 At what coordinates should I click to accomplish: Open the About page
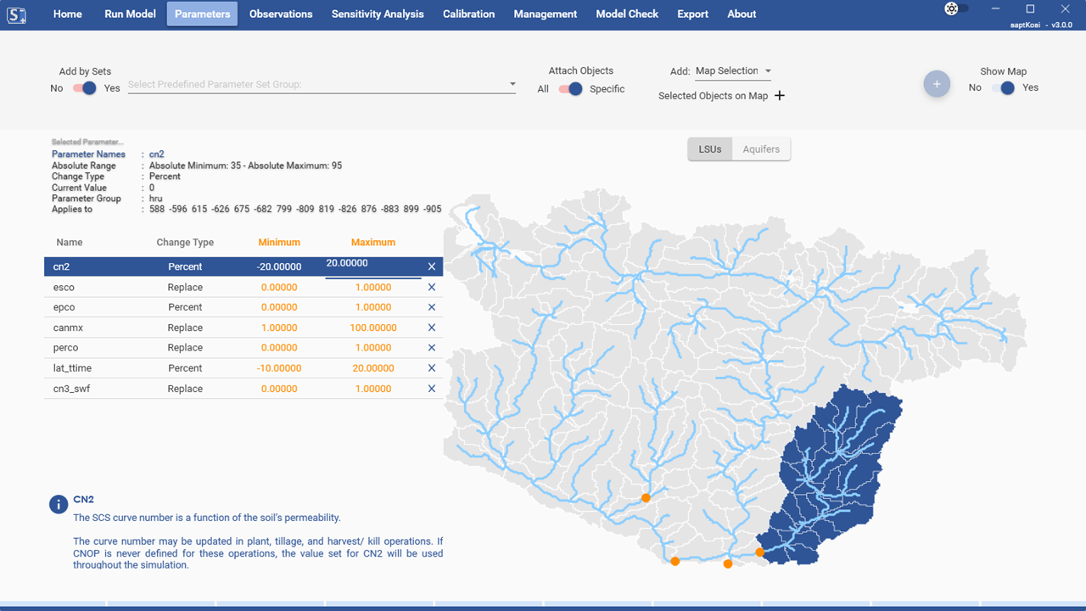click(x=742, y=14)
